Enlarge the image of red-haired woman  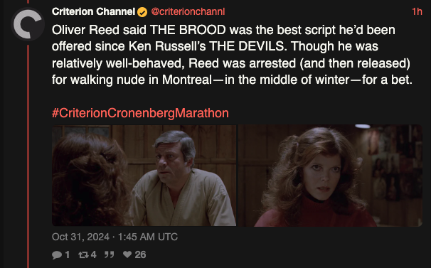(x=330, y=176)
